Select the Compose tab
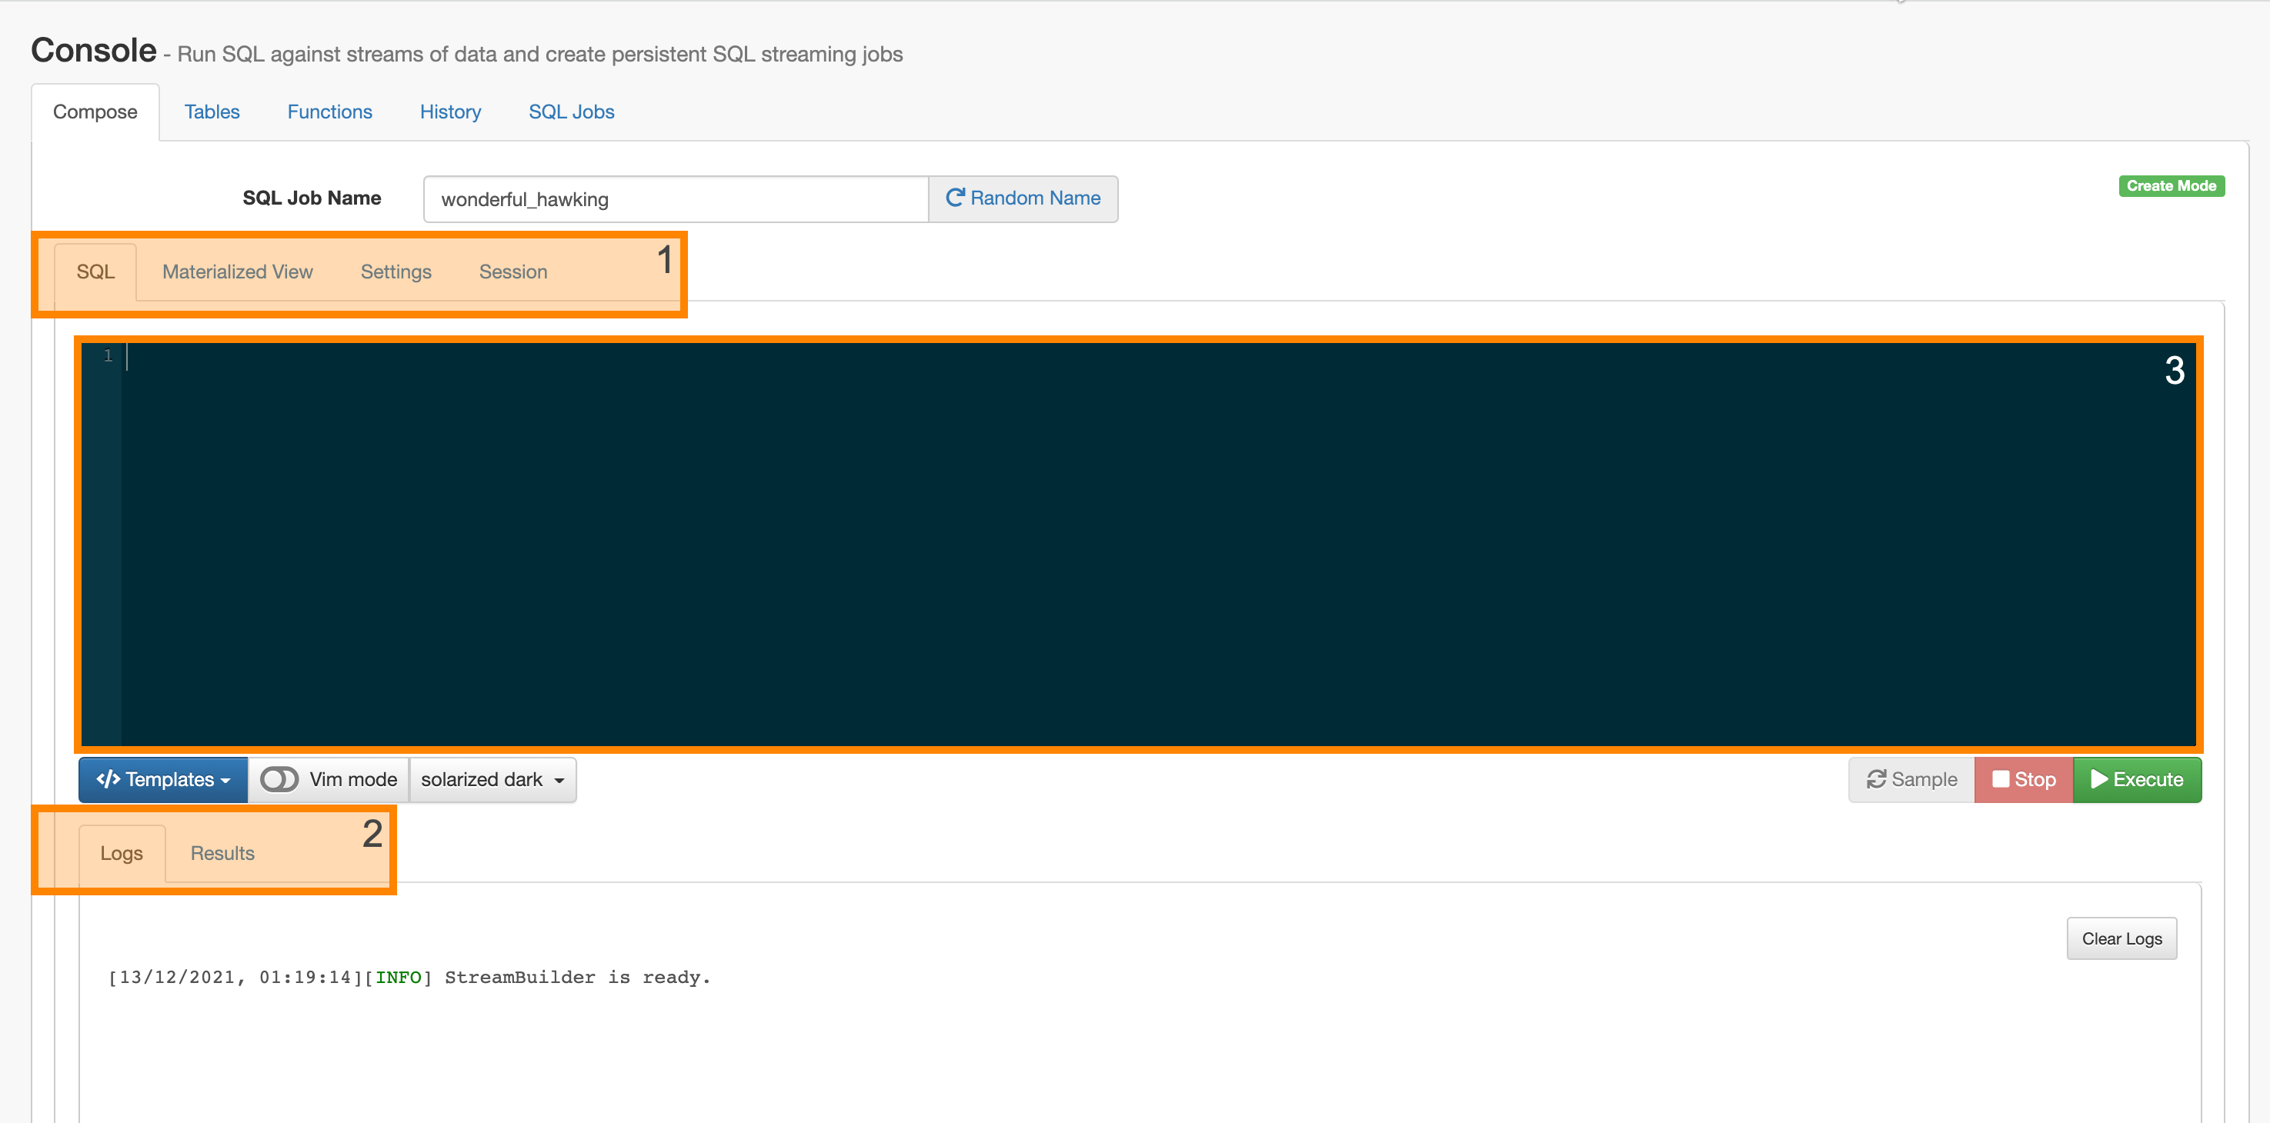Viewport: 2270px width, 1123px height. pyautogui.click(x=95, y=112)
